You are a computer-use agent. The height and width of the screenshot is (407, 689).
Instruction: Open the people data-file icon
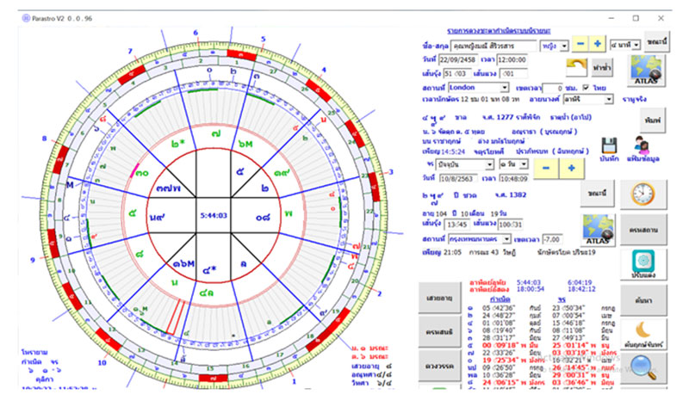[x=642, y=145]
